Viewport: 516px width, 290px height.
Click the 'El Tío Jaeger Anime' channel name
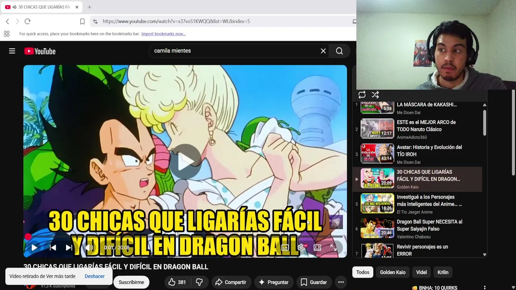click(x=414, y=212)
